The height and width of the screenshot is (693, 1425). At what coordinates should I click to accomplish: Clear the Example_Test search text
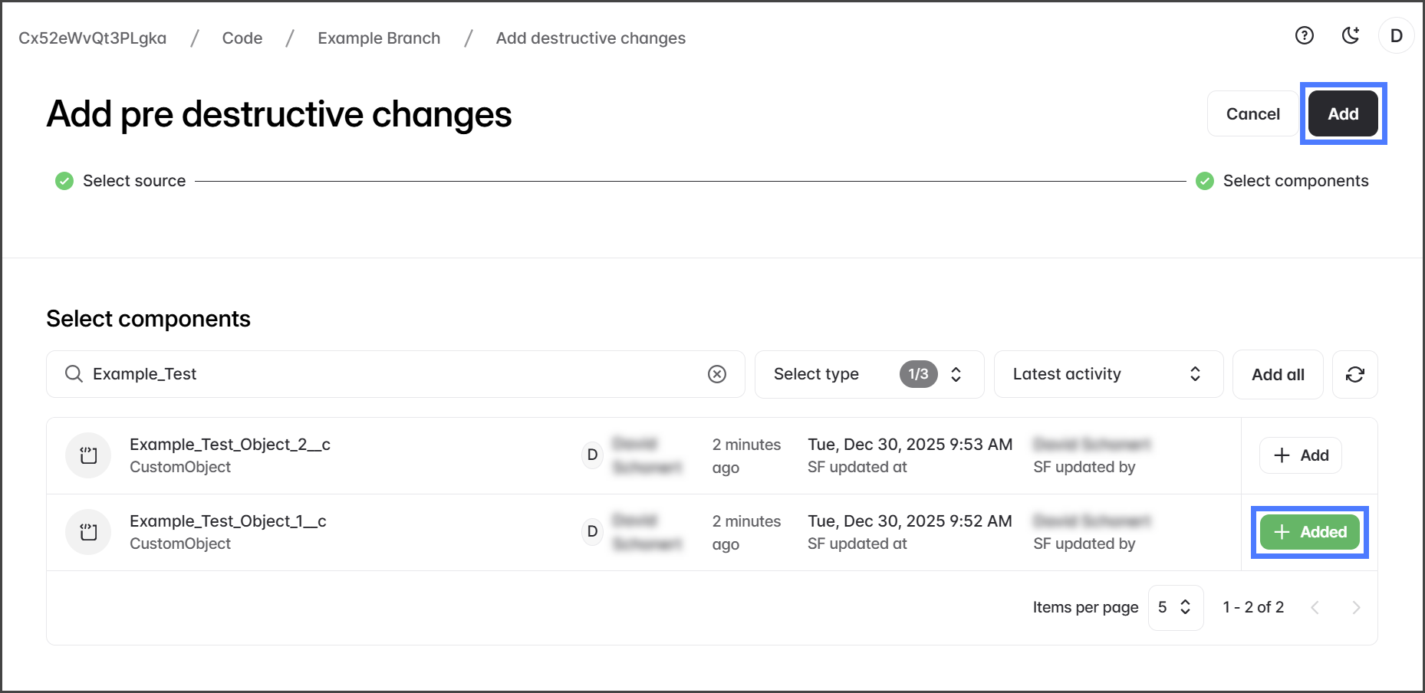tap(716, 374)
